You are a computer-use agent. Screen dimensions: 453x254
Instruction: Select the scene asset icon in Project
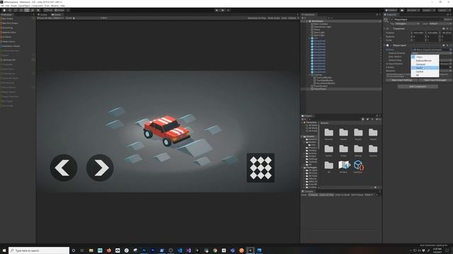pos(343,165)
